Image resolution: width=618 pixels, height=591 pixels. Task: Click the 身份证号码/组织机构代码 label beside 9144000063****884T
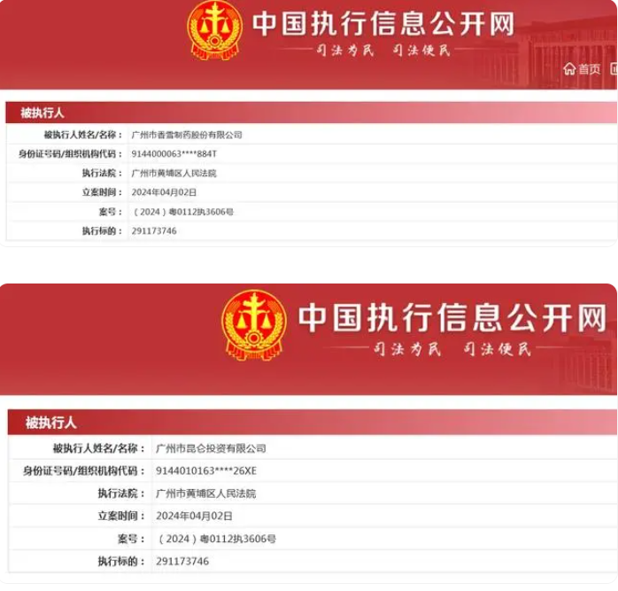click(x=70, y=154)
